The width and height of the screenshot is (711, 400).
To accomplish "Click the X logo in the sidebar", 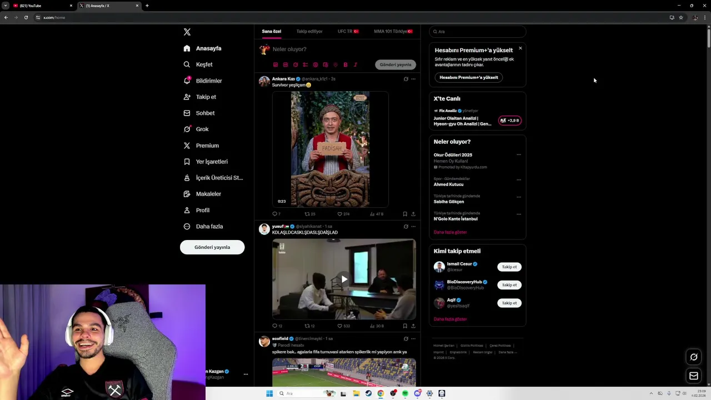I will [187, 32].
